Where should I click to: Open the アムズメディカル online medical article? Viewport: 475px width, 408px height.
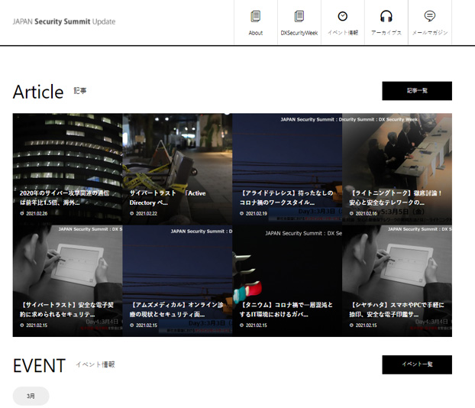click(177, 280)
